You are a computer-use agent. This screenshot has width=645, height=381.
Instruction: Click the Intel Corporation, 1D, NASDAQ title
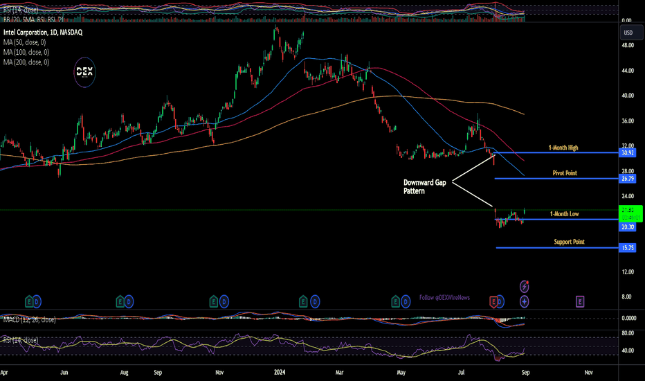pos(43,32)
